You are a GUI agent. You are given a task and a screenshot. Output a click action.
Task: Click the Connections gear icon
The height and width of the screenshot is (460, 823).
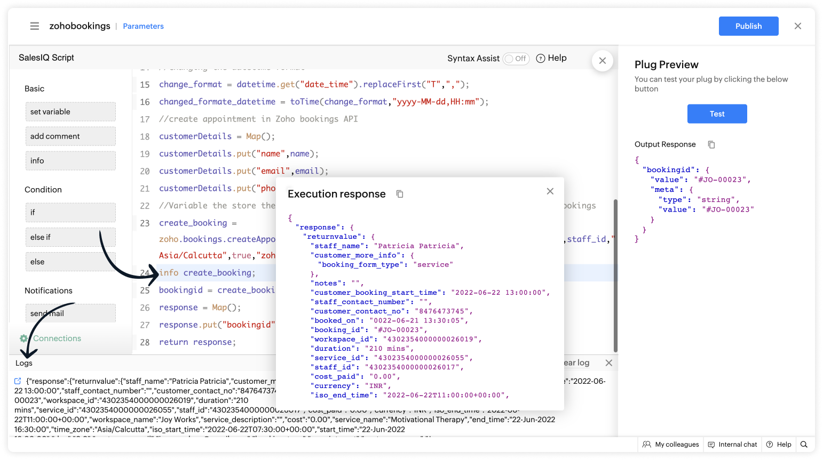(23, 338)
